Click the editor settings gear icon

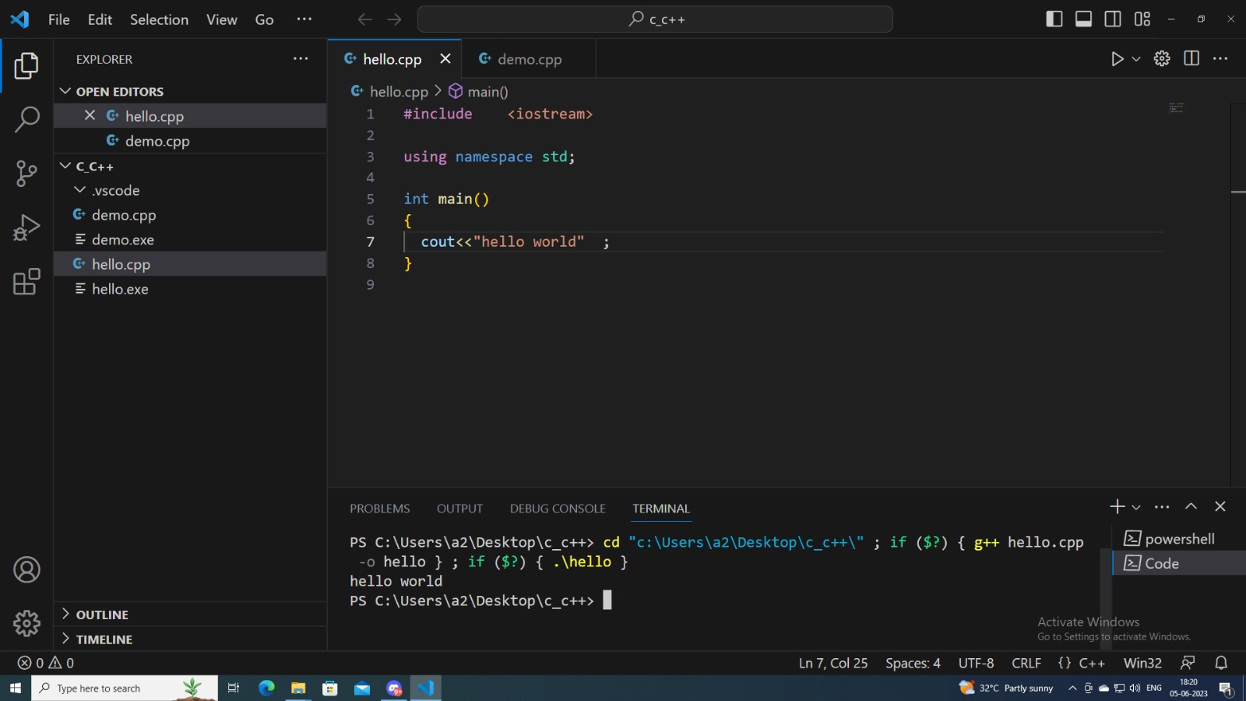[x=1162, y=59]
